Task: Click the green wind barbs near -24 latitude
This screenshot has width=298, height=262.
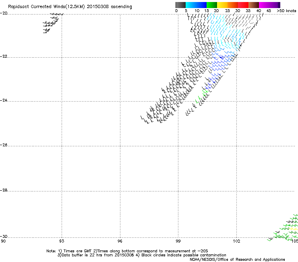Action: [x=202, y=96]
